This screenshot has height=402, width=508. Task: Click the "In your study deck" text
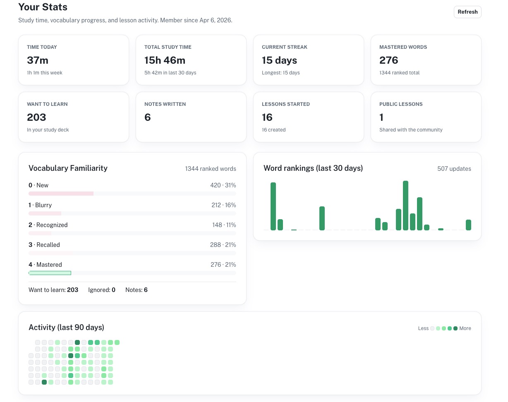point(48,130)
